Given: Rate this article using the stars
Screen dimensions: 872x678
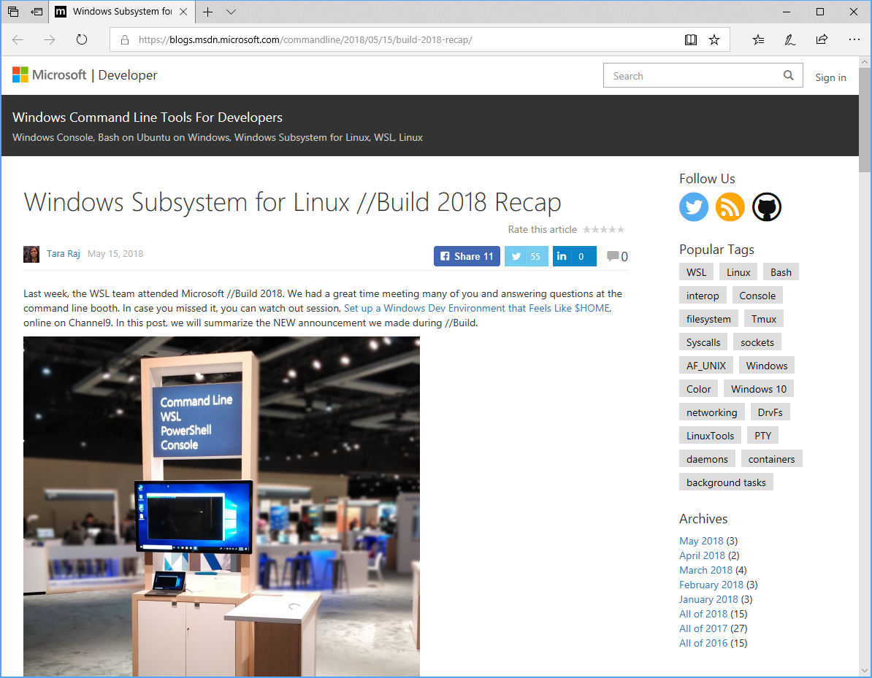Looking at the screenshot, I should coord(603,228).
